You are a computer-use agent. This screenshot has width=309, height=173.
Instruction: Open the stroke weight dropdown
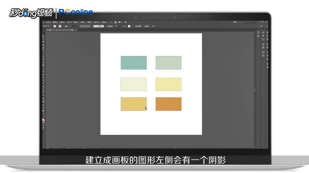coord(78,26)
